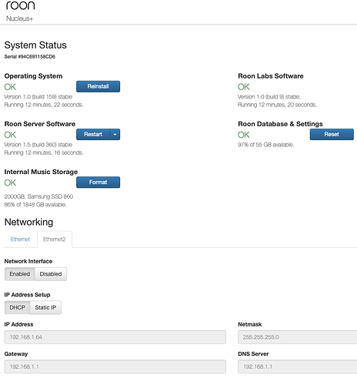The width and height of the screenshot is (357, 385).
Task: Click the Operating System heading
Action: click(x=33, y=76)
